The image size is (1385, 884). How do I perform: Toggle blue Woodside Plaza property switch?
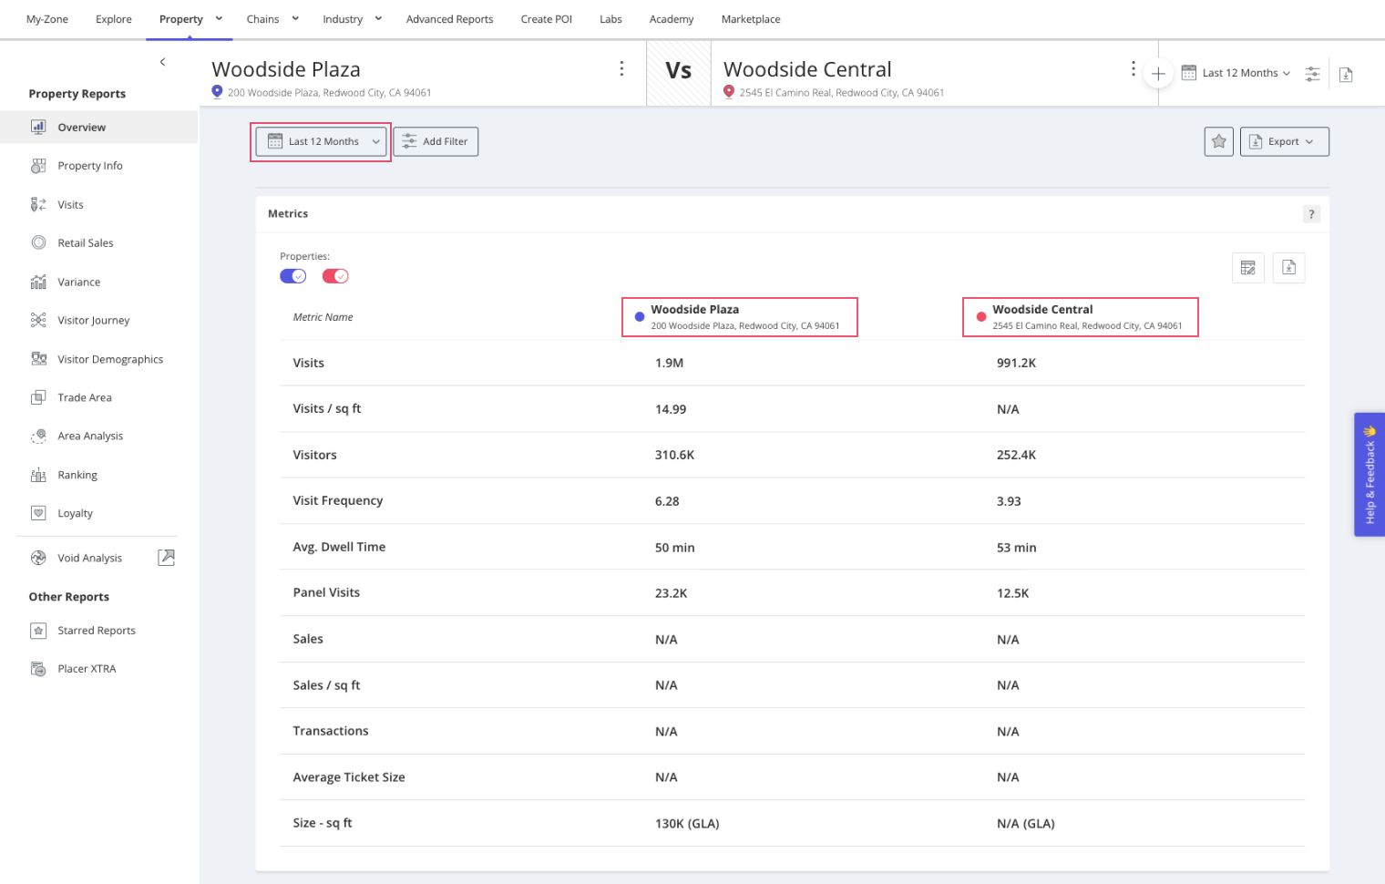click(x=292, y=276)
